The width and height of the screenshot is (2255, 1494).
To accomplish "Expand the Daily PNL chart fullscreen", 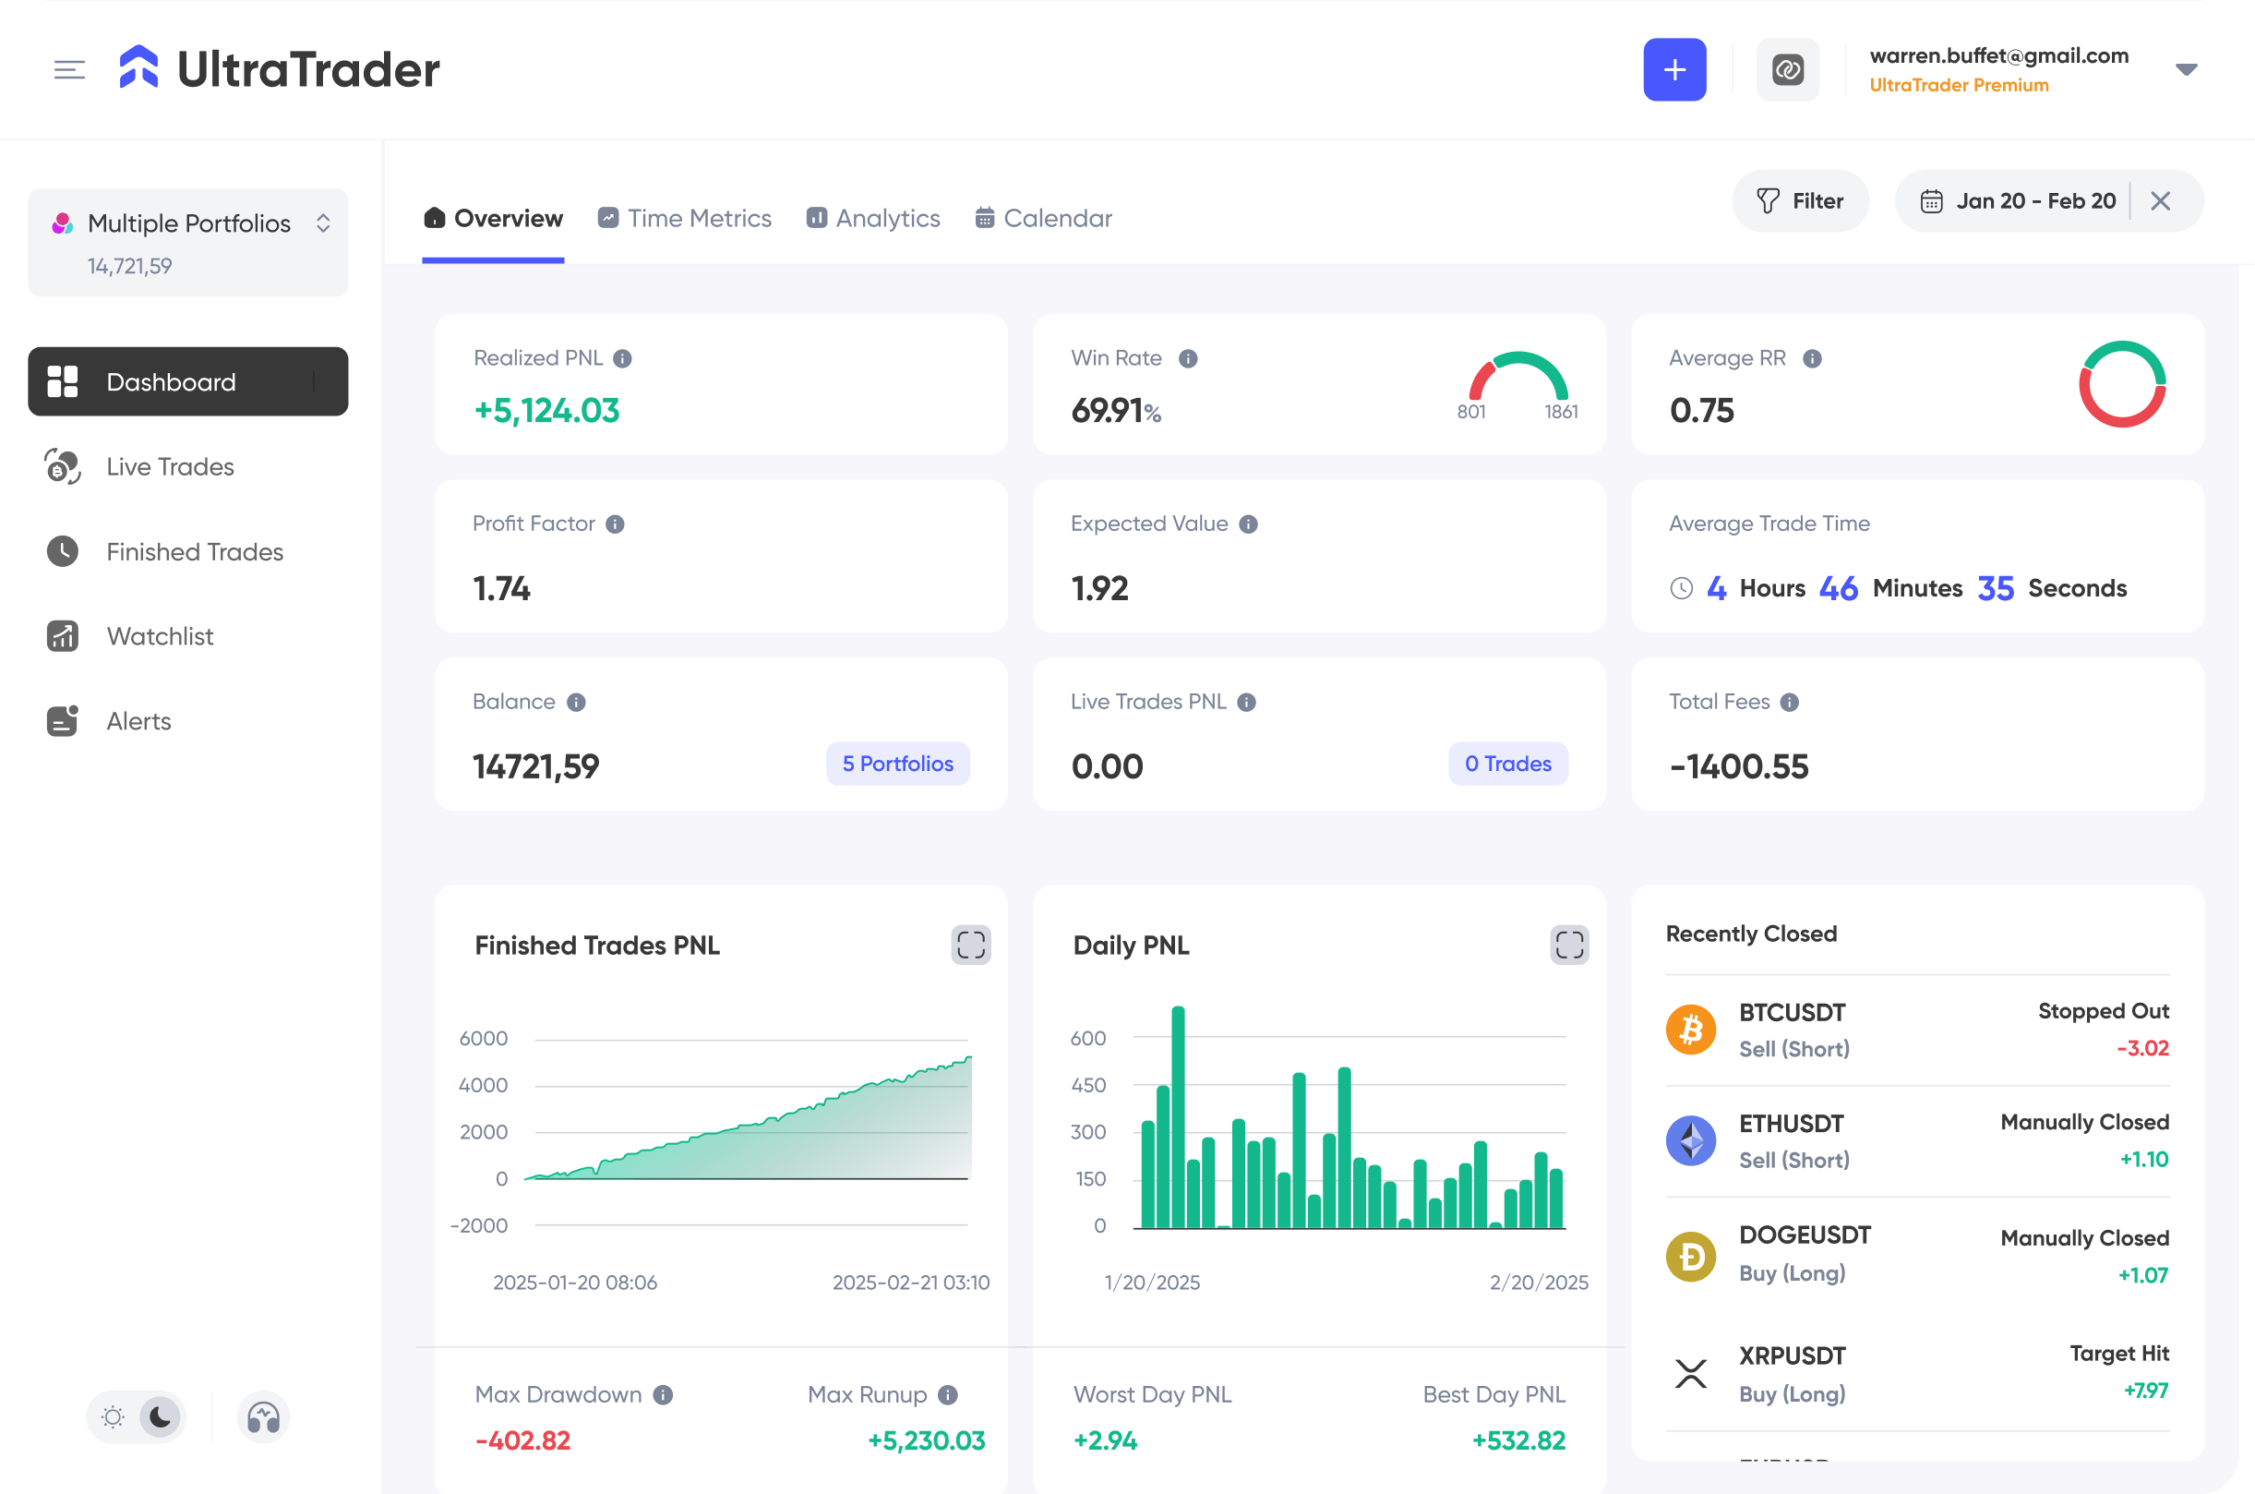I will coord(1568,945).
